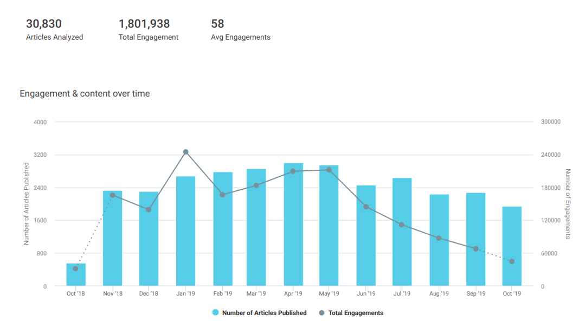The width and height of the screenshot is (585, 327).
Task: Toggle Number of Articles Published legend item
Action: click(x=264, y=313)
